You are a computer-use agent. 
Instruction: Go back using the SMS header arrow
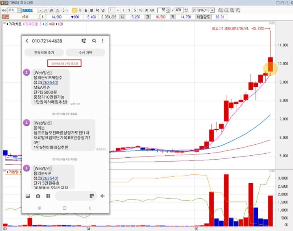tap(27, 41)
